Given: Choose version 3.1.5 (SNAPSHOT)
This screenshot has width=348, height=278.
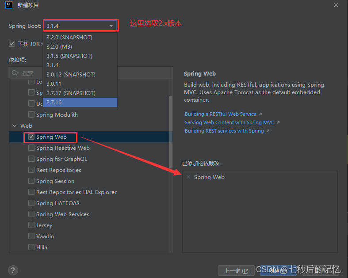Looking at the screenshot, I should [x=80, y=56].
